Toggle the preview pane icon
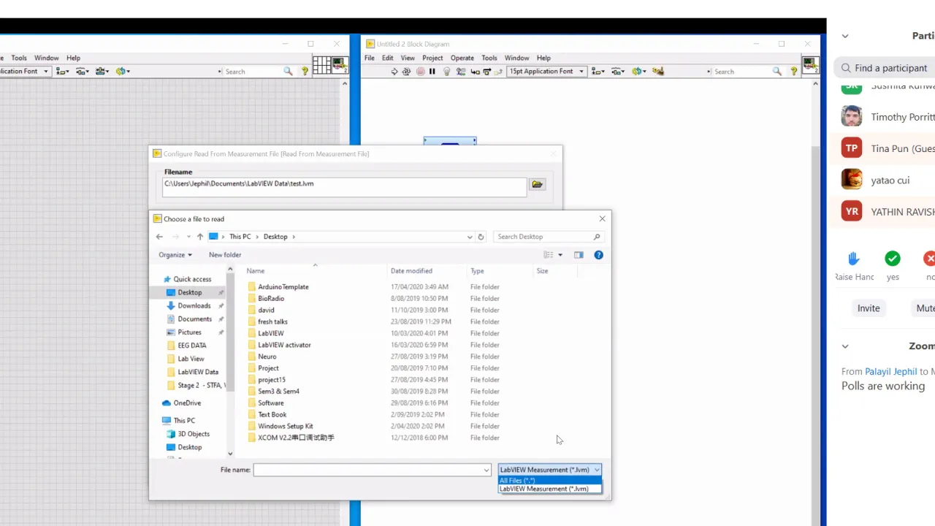Image resolution: width=935 pixels, height=526 pixels. coord(579,255)
